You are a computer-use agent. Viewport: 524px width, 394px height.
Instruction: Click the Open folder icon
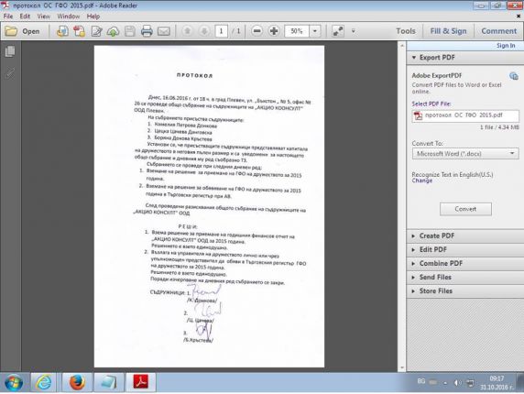11,31
